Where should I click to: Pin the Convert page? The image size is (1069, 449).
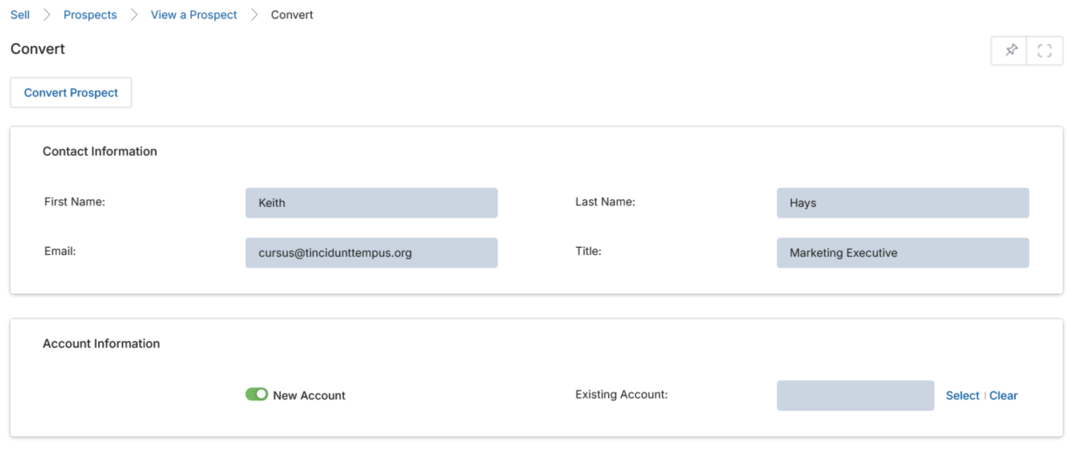click(x=1010, y=50)
